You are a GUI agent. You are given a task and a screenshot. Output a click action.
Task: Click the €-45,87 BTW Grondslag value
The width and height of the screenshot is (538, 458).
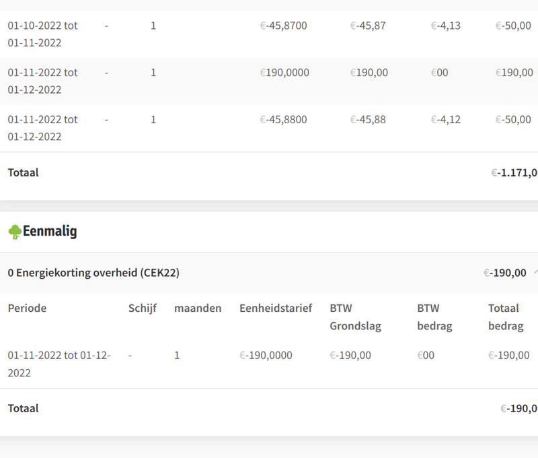tap(368, 26)
